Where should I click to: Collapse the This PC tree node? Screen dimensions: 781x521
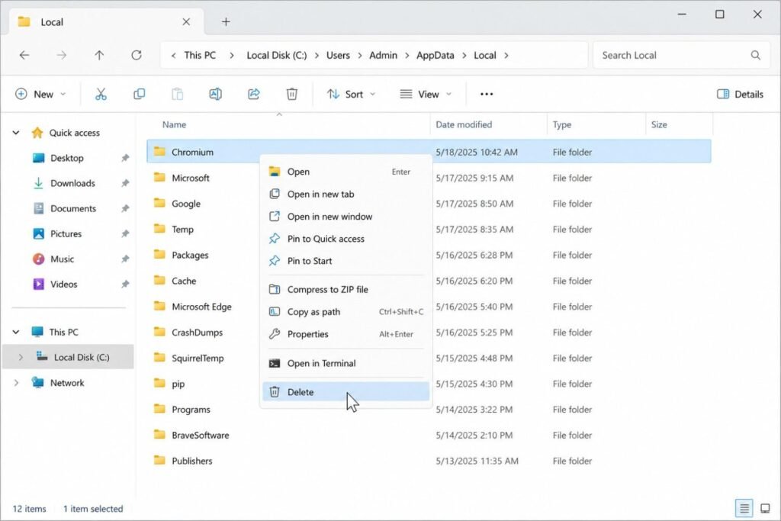[x=16, y=332]
